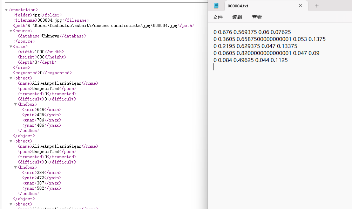Select the 000004.txt tab

pos(238,6)
